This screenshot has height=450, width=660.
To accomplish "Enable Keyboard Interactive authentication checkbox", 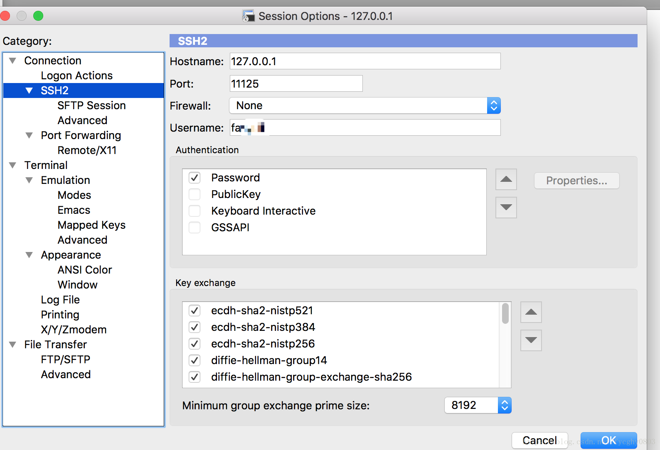I will coord(195,211).
